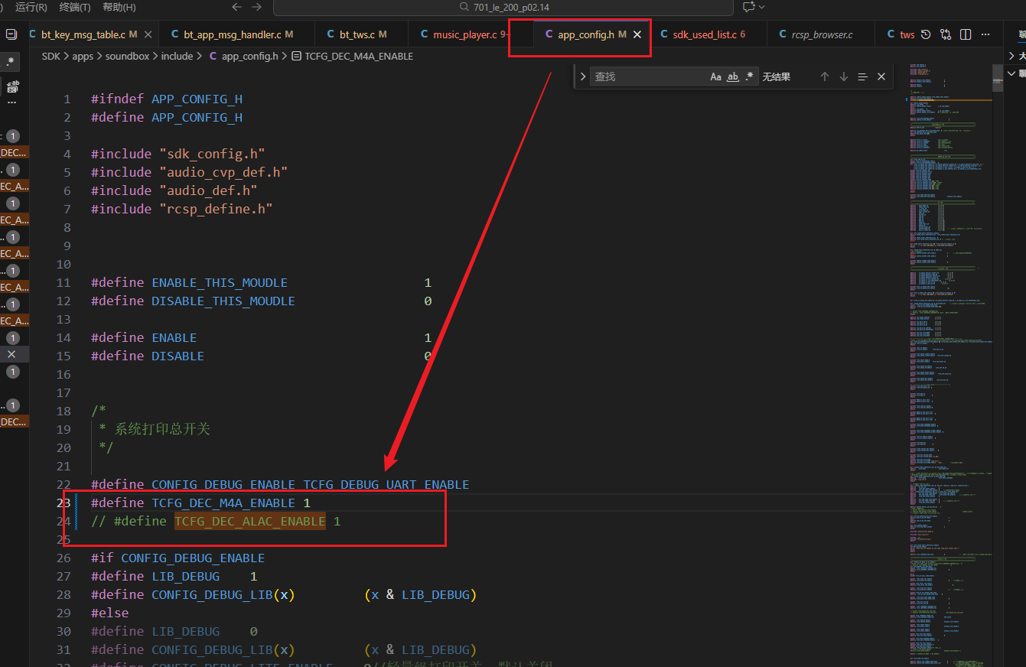Screen dimensions: 1026x667
Task: Toggle find in selection
Action: click(x=863, y=76)
